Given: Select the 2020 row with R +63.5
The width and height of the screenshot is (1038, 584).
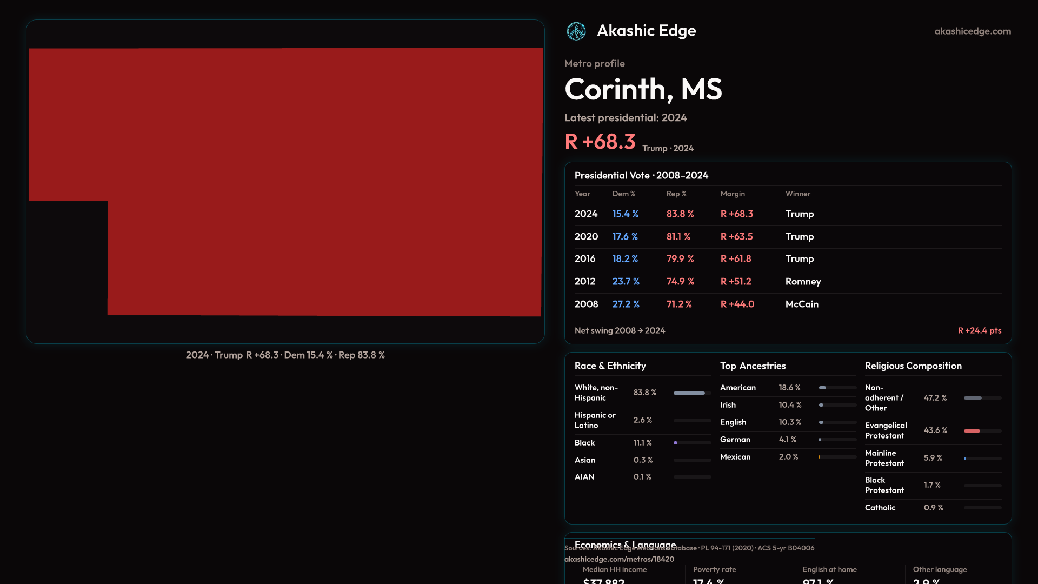Looking at the screenshot, I should point(787,237).
